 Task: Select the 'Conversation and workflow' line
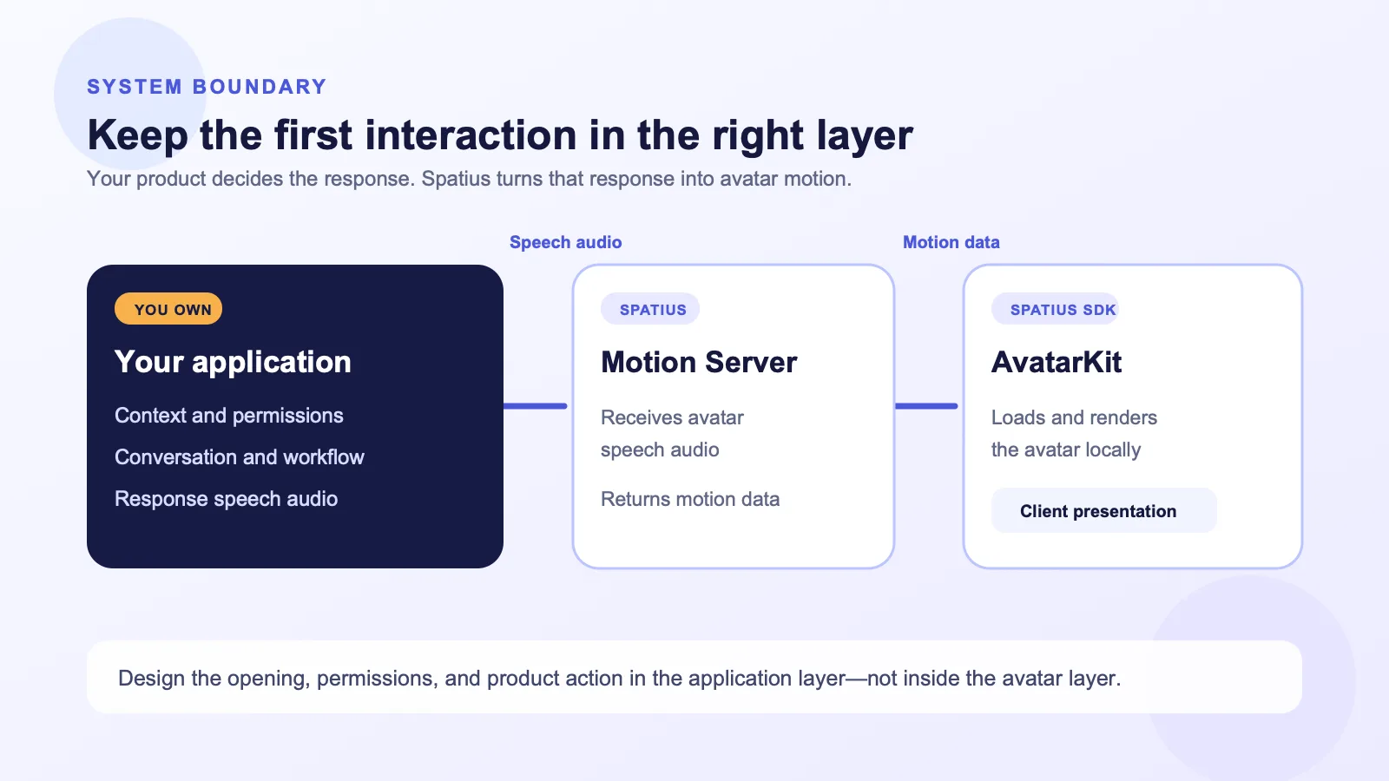click(240, 457)
